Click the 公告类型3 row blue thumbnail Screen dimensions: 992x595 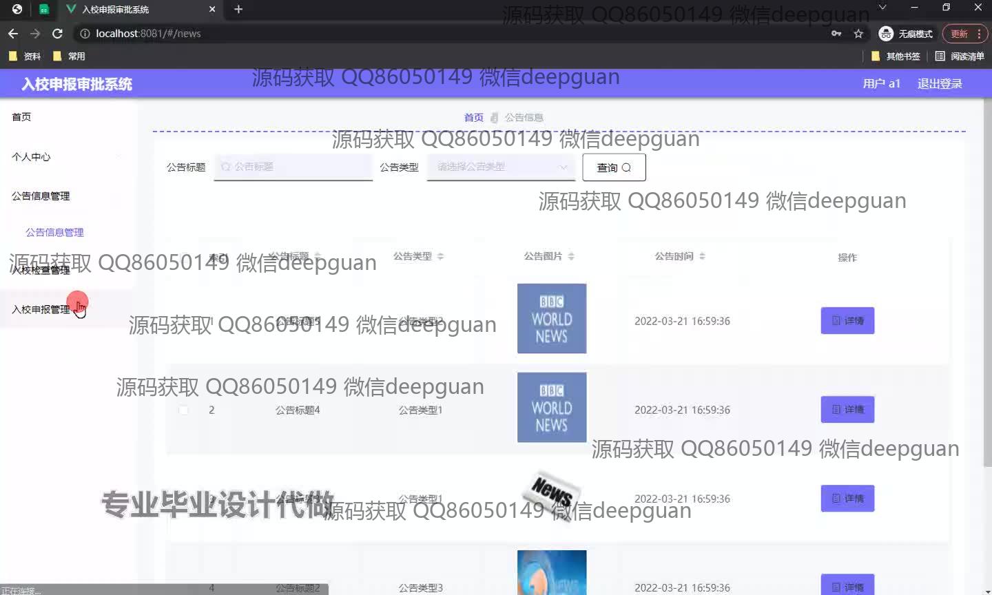point(552,572)
